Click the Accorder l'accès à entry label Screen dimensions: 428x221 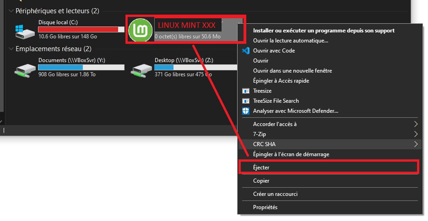pyautogui.click(x=275, y=124)
